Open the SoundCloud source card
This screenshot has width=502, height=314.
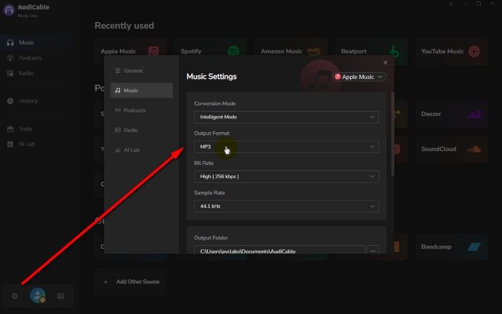tap(451, 149)
